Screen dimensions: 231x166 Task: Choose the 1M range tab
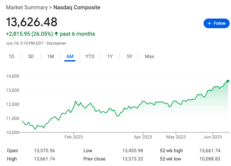[50, 56]
